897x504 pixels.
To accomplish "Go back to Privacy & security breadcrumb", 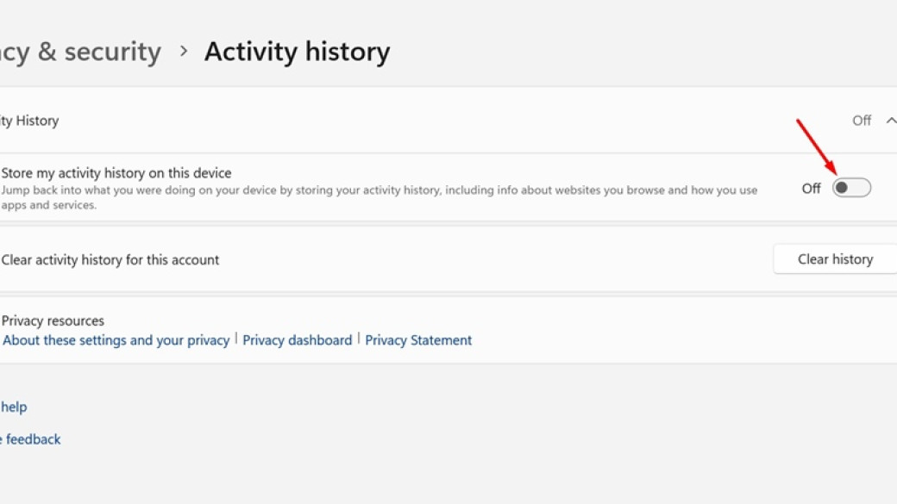I will [x=80, y=52].
